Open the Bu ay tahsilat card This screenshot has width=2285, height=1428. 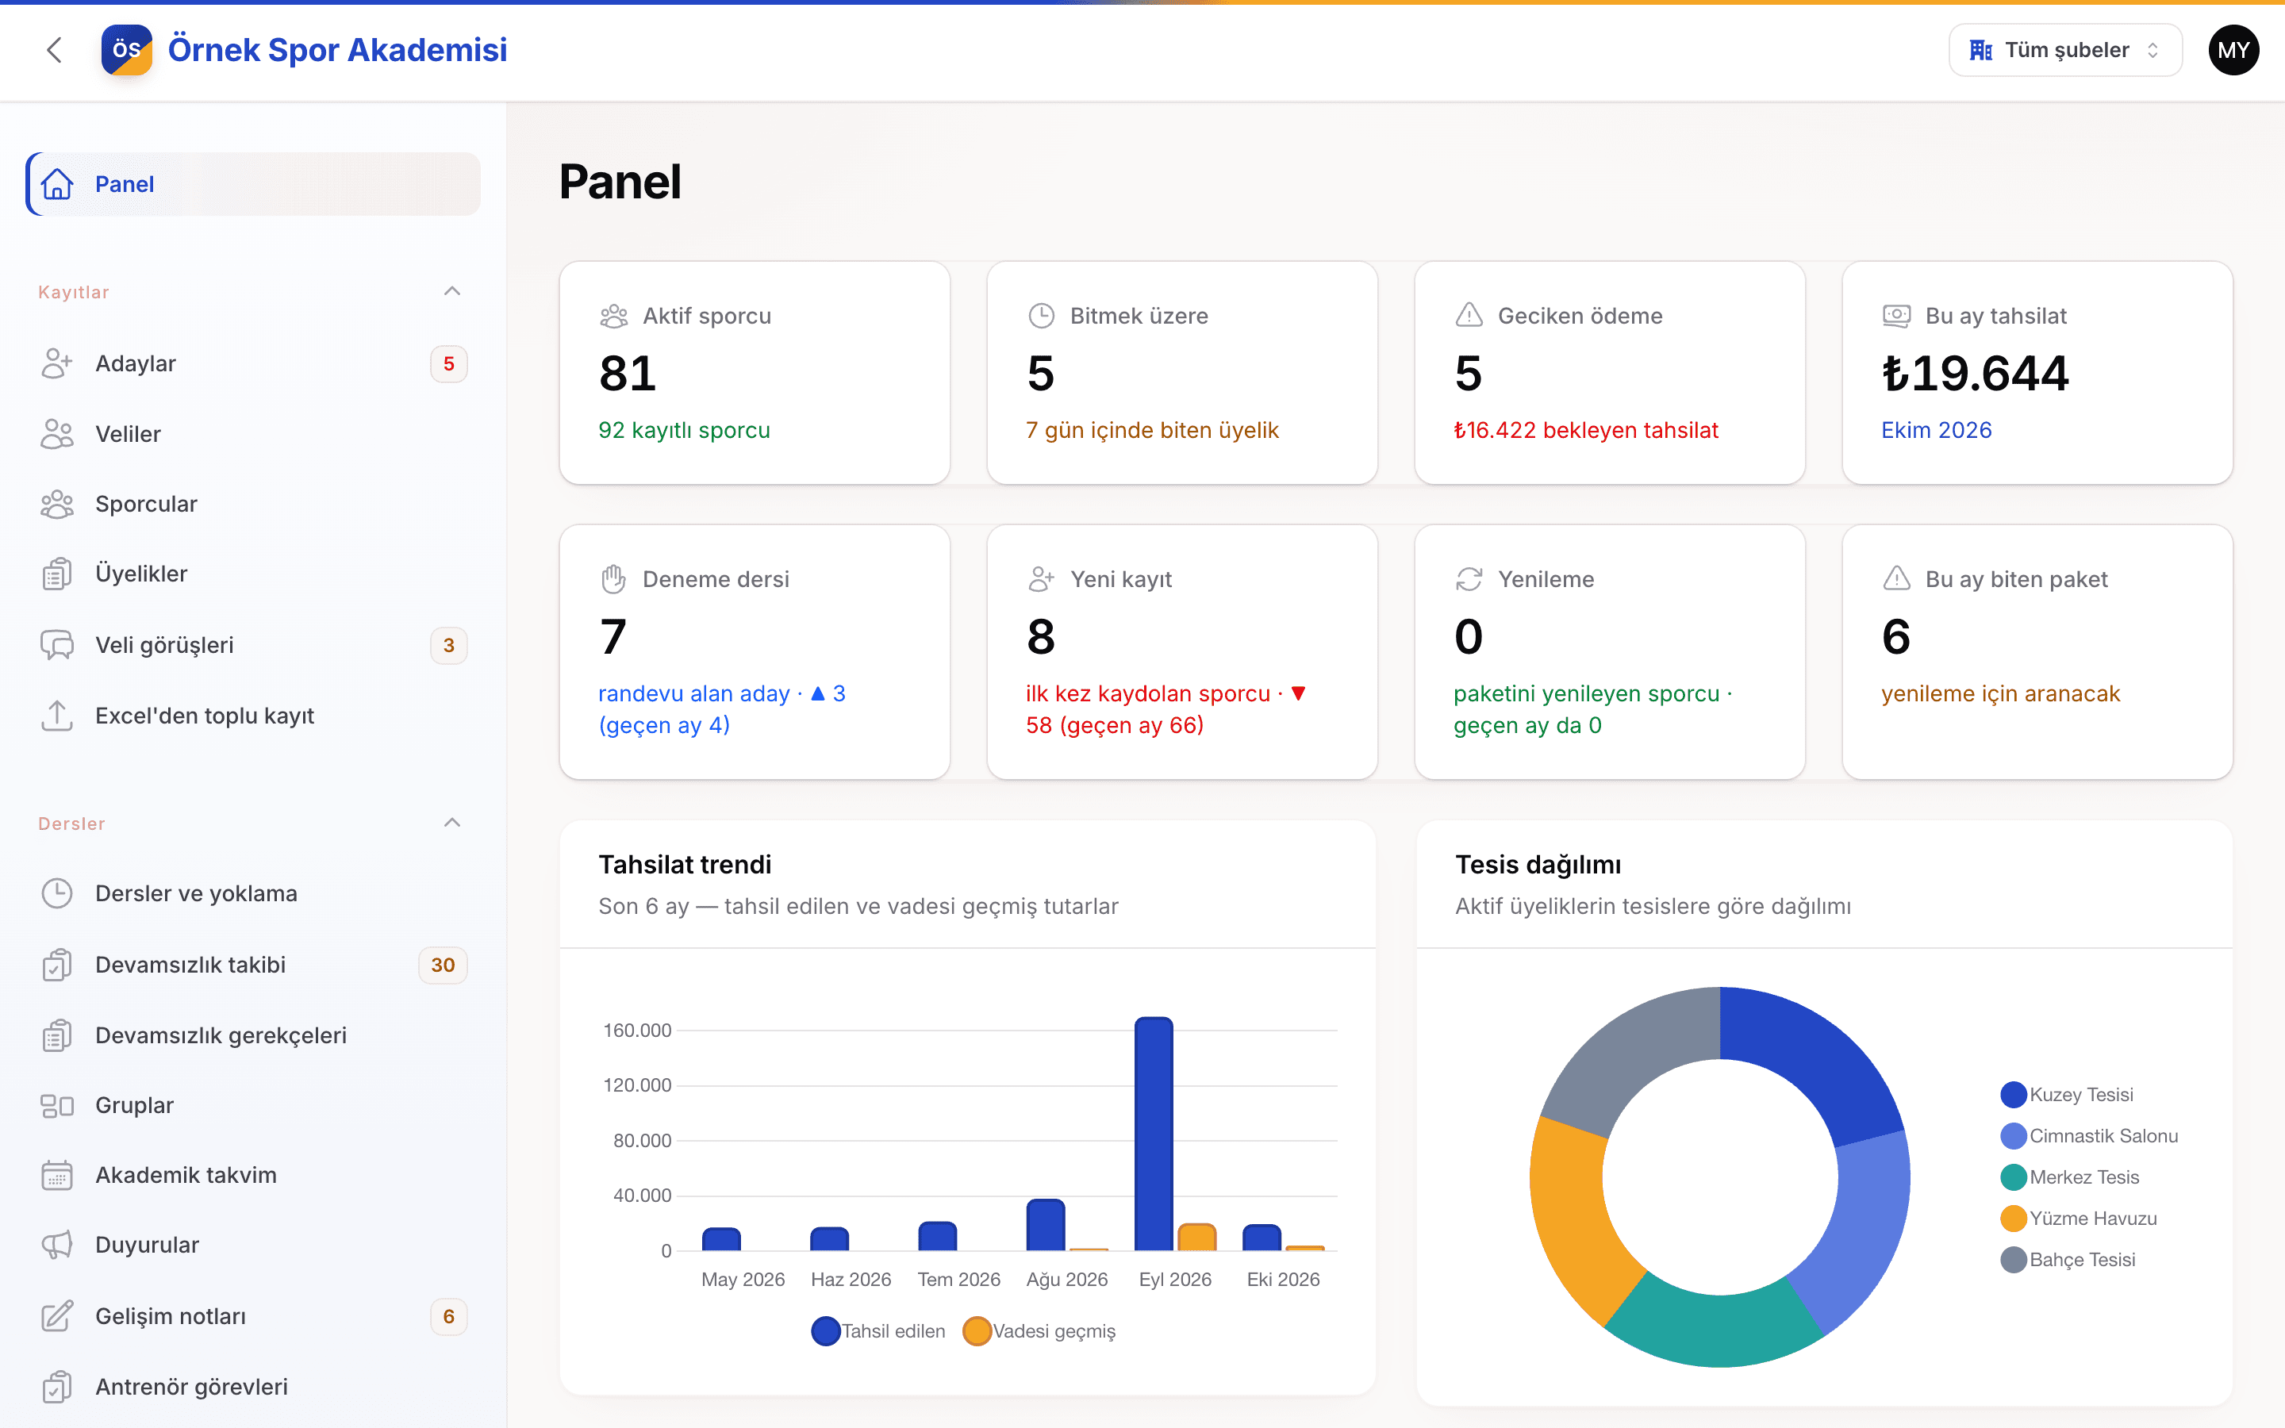(2037, 373)
